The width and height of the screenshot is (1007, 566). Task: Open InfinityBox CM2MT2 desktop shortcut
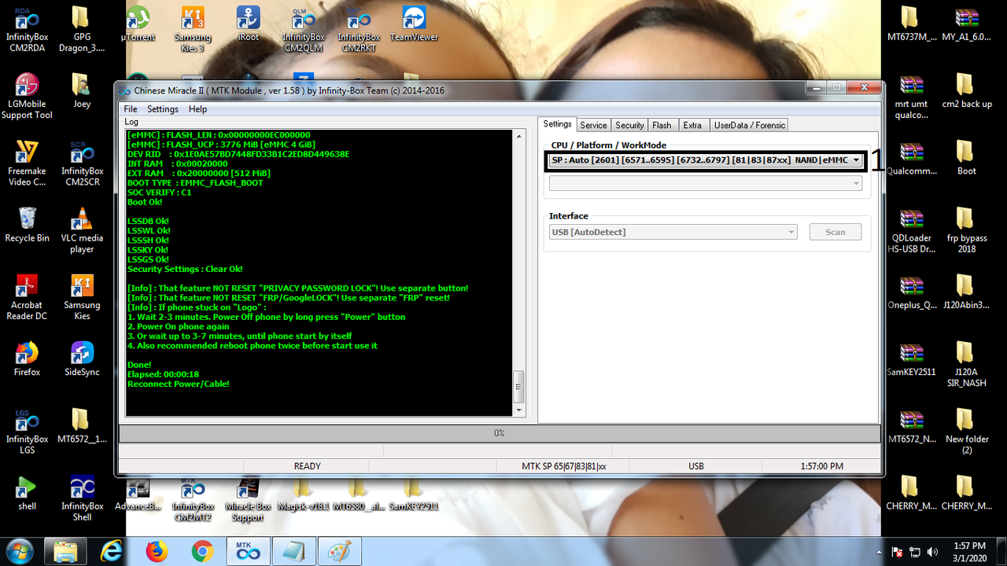tap(193, 501)
